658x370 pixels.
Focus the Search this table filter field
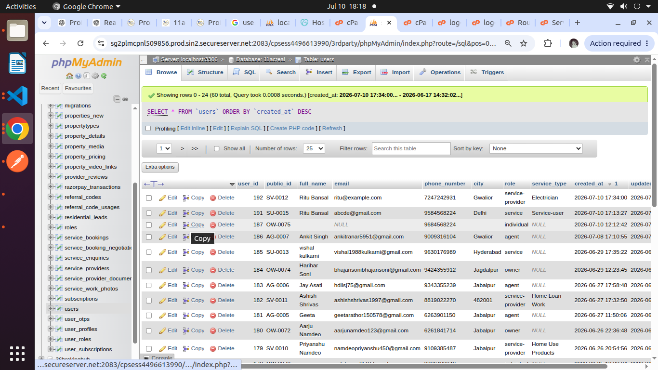tap(411, 148)
